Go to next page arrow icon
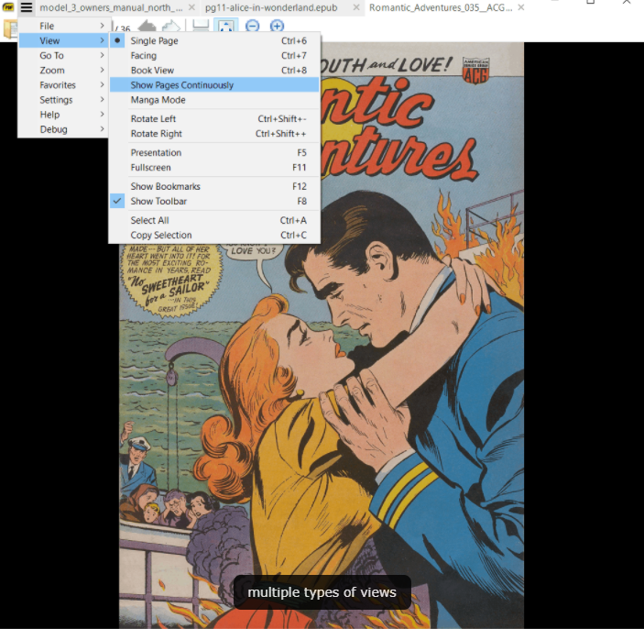The width and height of the screenshot is (644, 629). (171, 27)
